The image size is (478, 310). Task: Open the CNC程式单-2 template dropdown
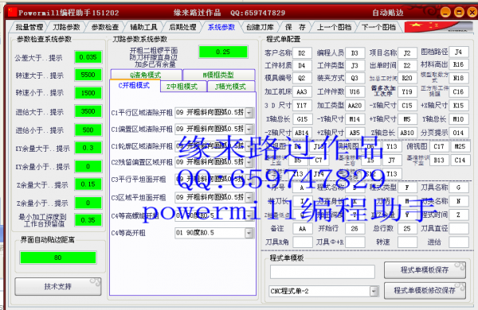point(374,291)
